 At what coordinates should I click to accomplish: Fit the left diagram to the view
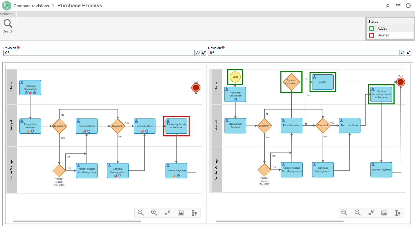(167, 213)
